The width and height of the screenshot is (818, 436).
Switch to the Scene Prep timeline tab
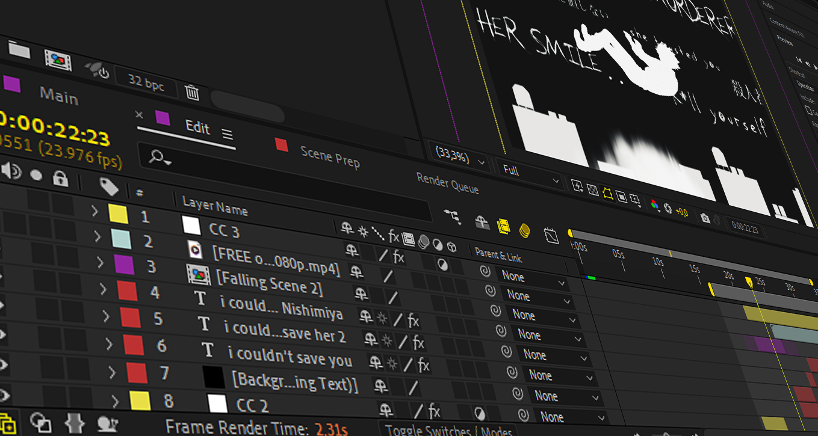[330, 156]
